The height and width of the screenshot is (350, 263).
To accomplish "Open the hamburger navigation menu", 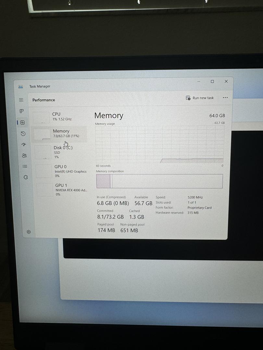I will pos(21,100).
